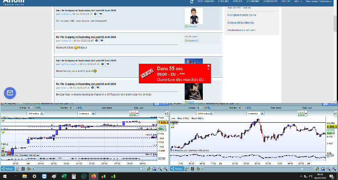Click the left chart horizontal time scrollbar
Image resolution: width=338 pixels, height=180 pixels.
point(89,169)
